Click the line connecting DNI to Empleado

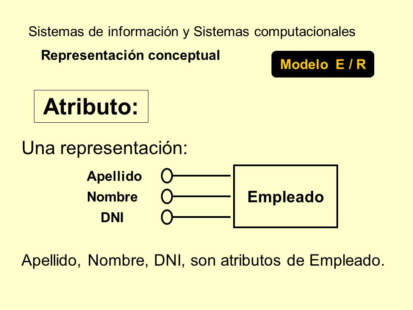pyautogui.click(x=201, y=217)
